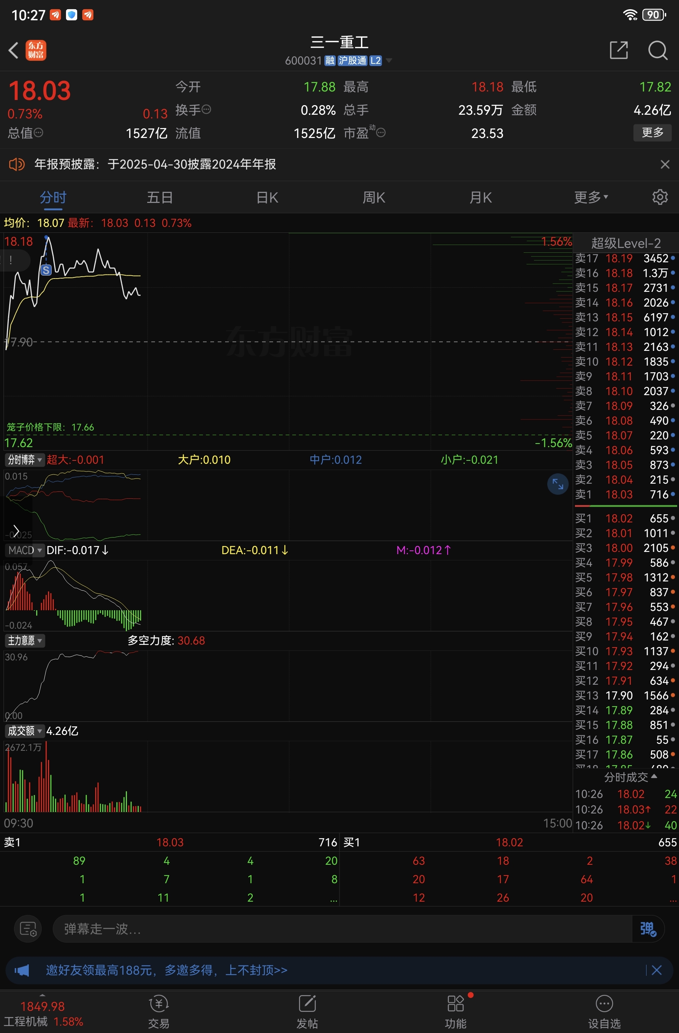Click the 更多 quote details button

point(652,132)
